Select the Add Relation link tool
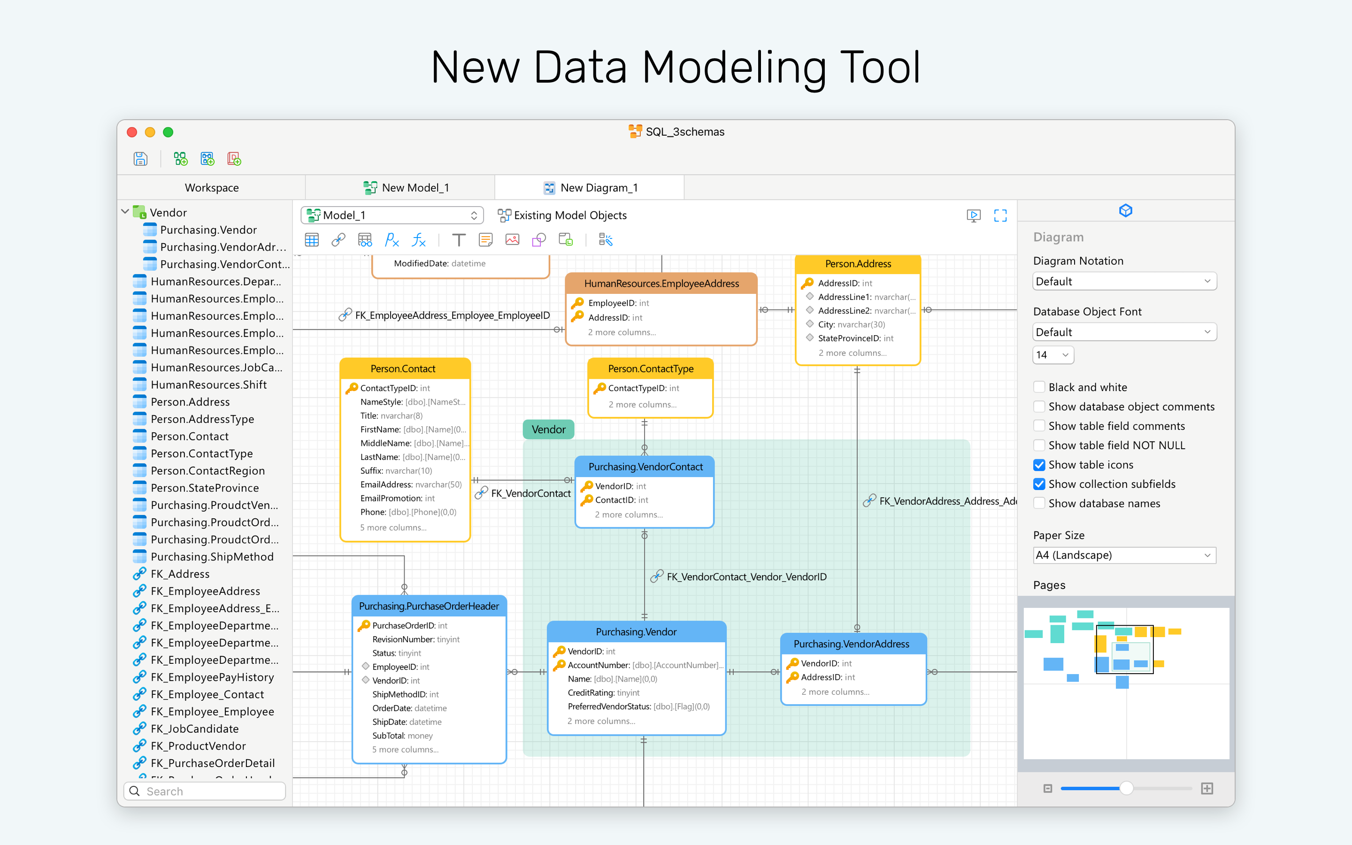The height and width of the screenshot is (845, 1352). click(338, 240)
